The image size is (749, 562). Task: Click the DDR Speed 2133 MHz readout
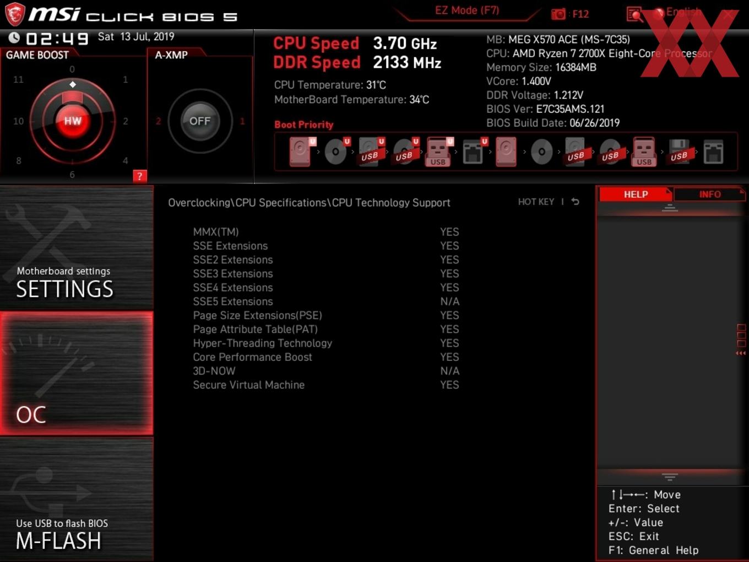357,63
